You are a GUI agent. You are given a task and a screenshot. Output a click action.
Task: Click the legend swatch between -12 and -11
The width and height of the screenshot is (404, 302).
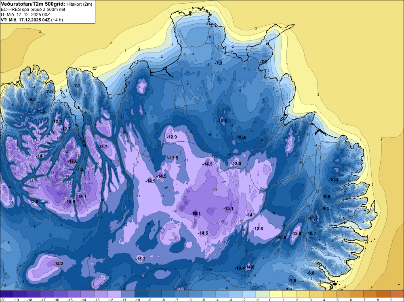pyautogui.click(x=114, y=294)
